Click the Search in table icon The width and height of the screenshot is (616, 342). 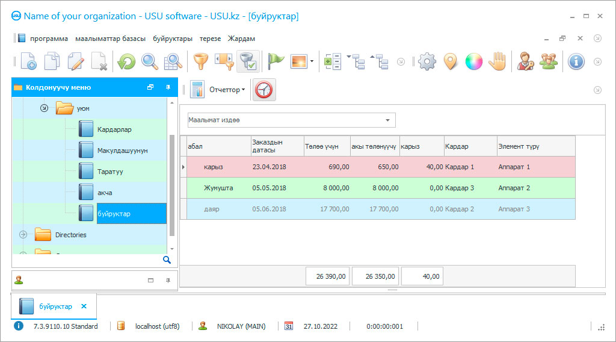[x=173, y=61]
